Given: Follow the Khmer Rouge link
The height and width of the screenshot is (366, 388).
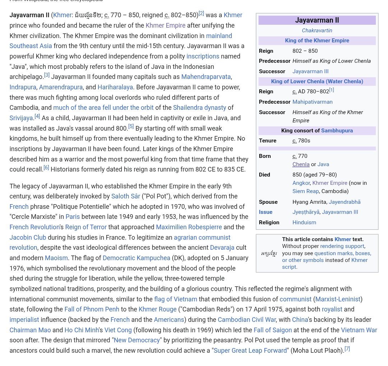Looking at the screenshot, I should (158, 309).
